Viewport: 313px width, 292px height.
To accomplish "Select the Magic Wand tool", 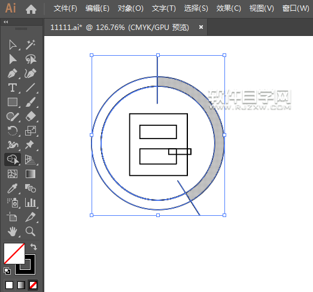I will [x=31, y=45].
